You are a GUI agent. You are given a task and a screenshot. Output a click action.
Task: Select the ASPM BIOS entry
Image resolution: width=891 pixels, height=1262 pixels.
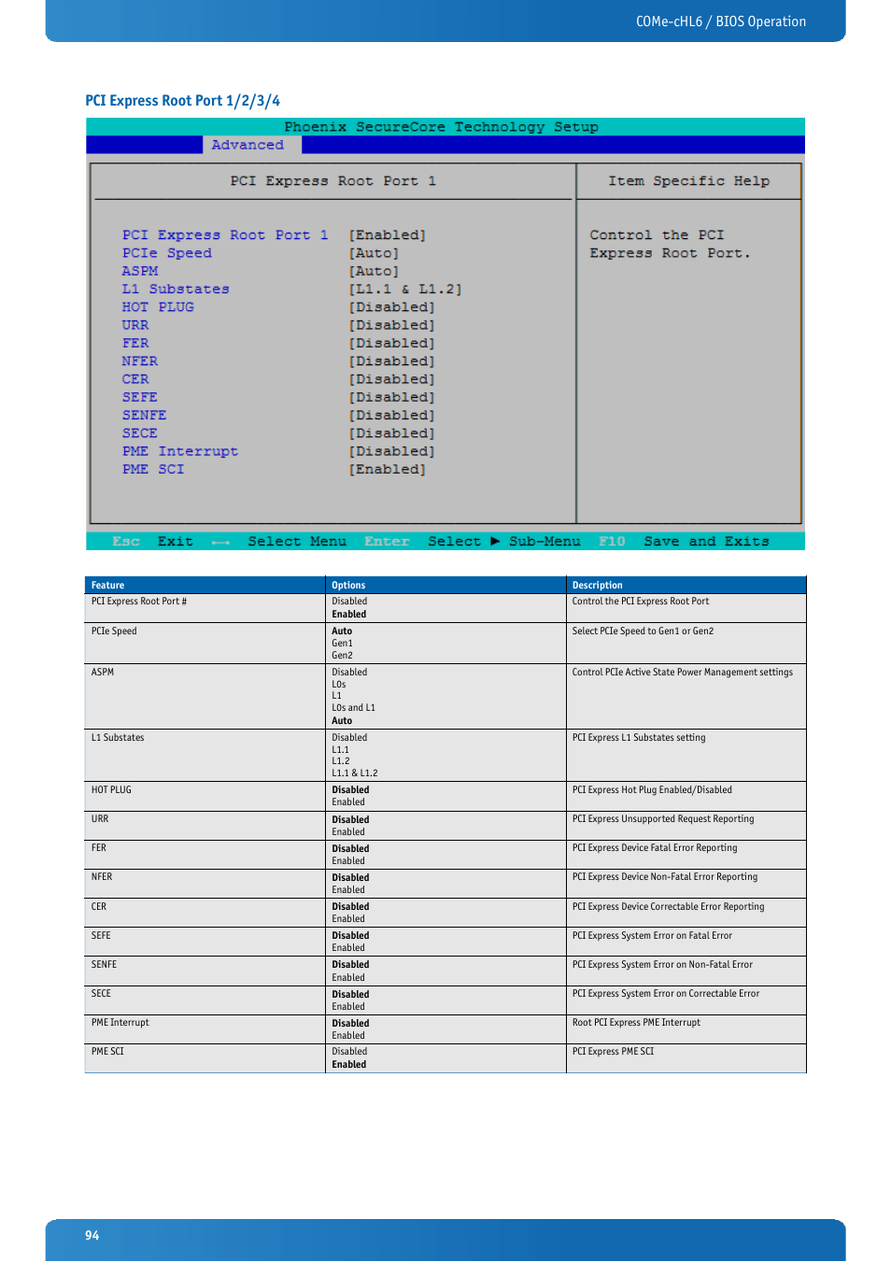tap(140, 271)
